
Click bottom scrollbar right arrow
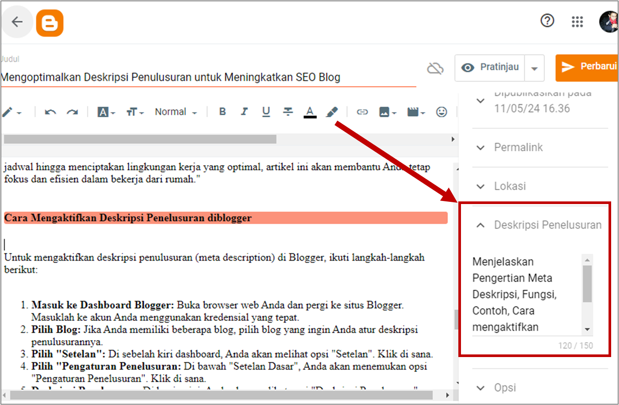[x=447, y=395]
